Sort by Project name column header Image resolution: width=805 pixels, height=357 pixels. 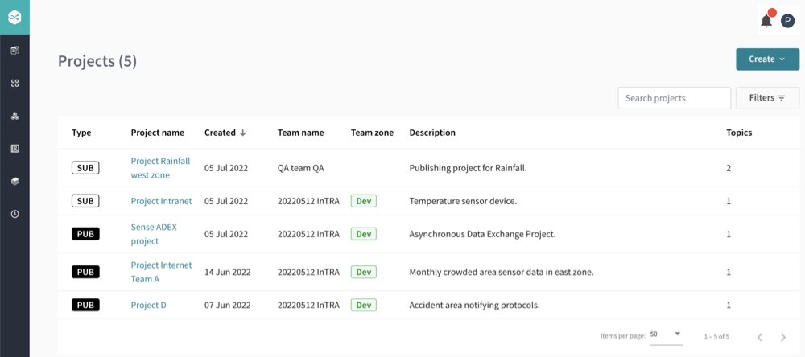pyautogui.click(x=157, y=133)
